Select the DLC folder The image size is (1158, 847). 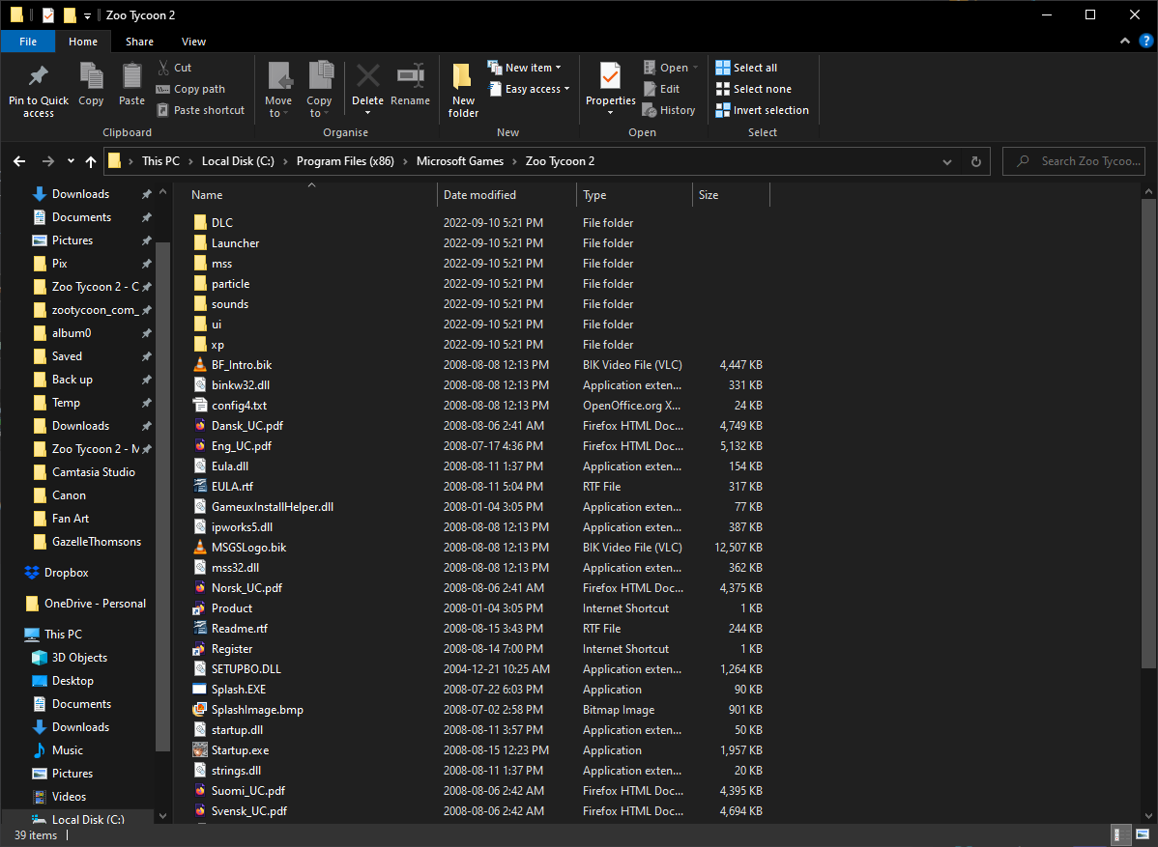(221, 223)
